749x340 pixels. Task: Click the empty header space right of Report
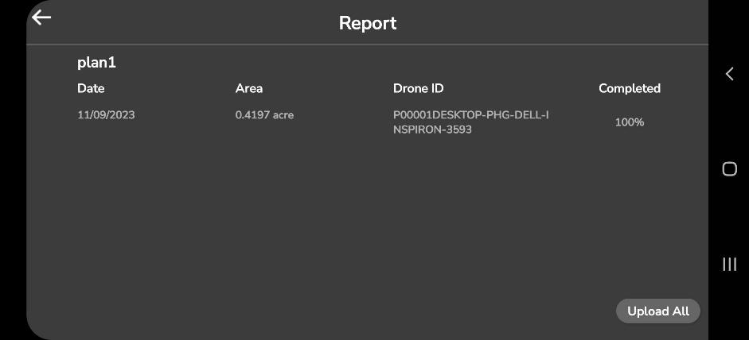(x=557, y=23)
